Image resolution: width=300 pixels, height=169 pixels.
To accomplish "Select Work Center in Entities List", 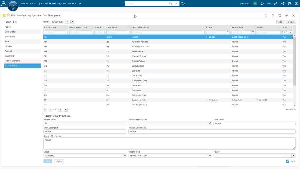I will 22,32.
